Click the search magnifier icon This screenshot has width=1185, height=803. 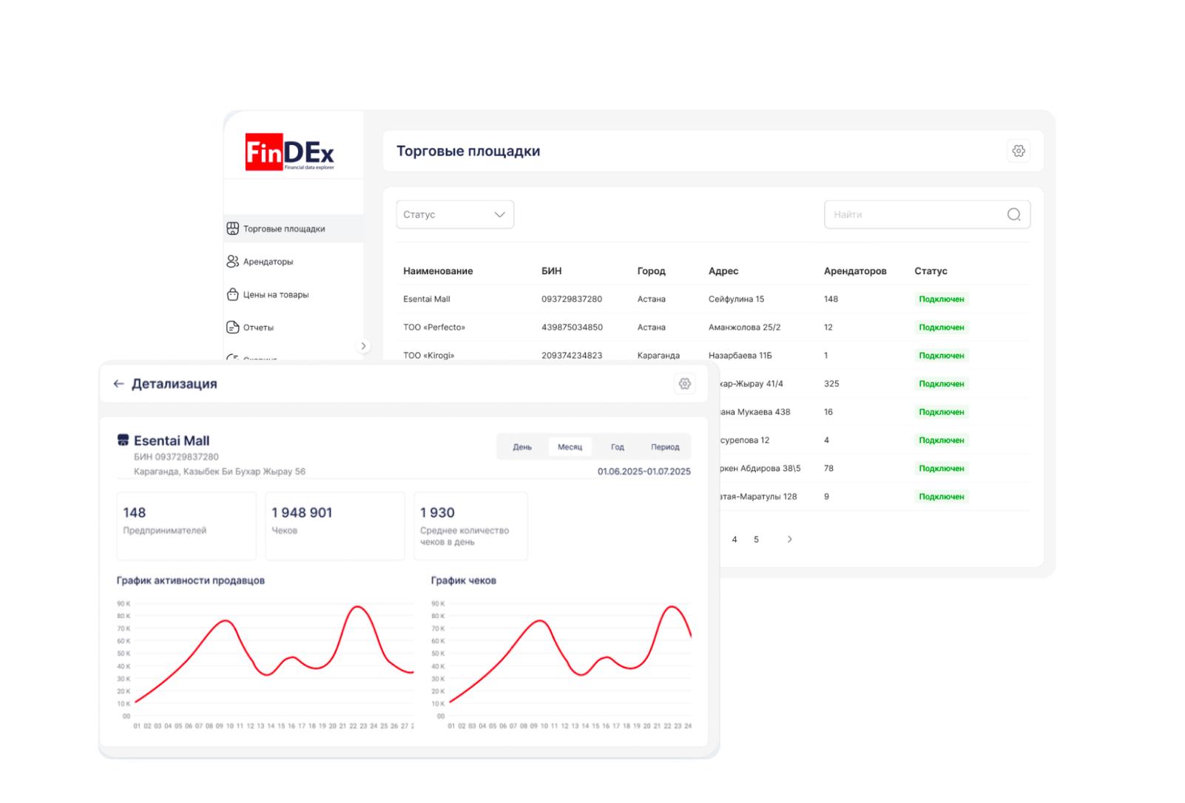coord(1013,214)
